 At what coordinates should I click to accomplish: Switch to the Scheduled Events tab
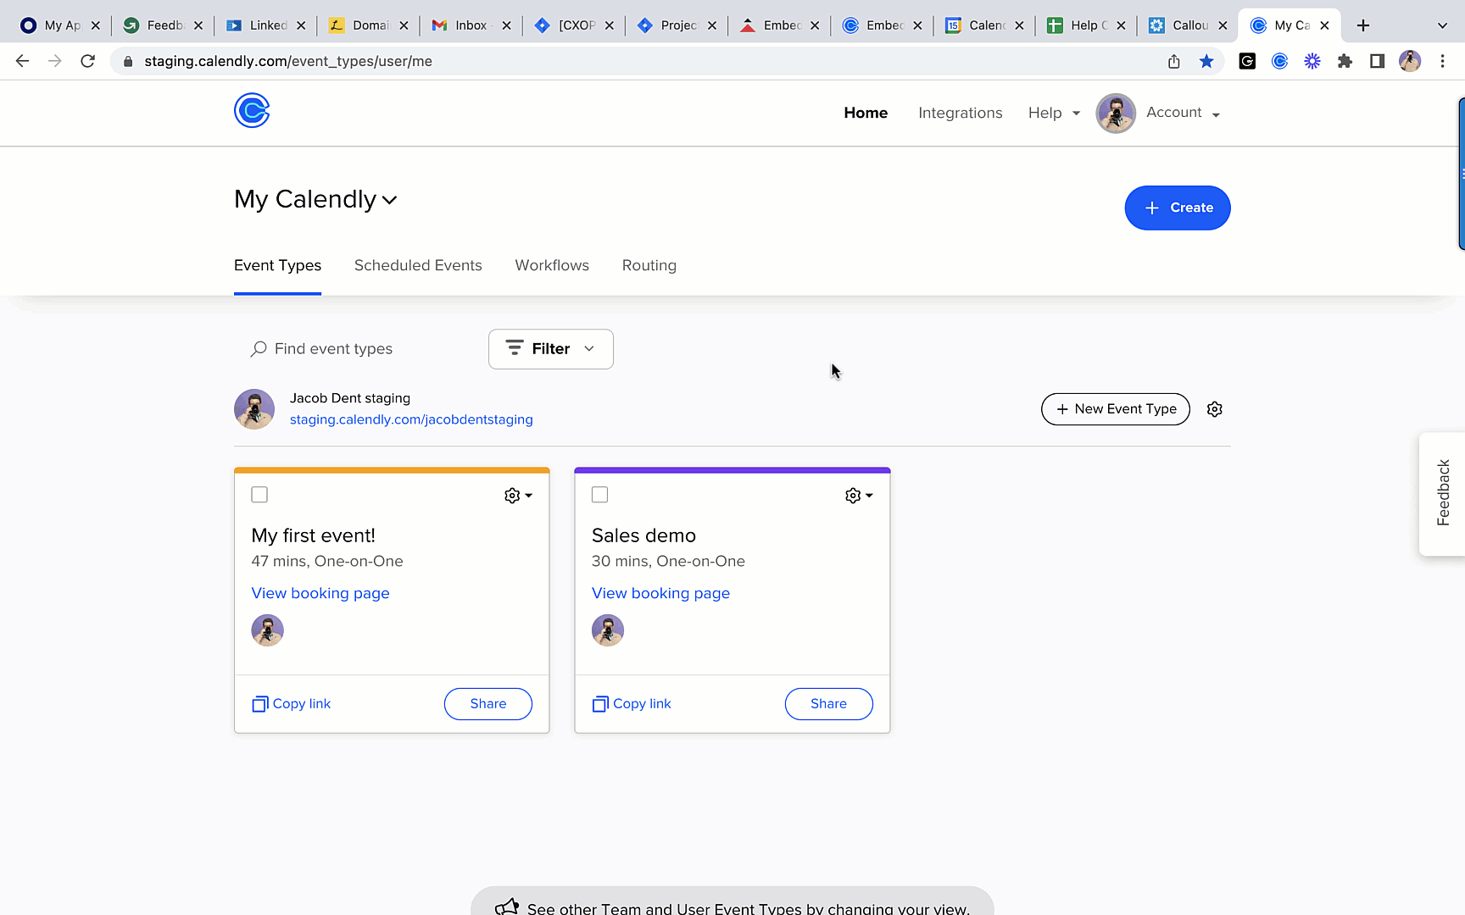pos(418,265)
